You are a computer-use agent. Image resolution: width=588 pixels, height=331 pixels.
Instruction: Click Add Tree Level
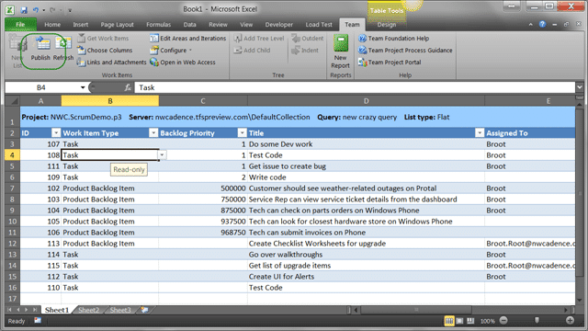pyautogui.click(x=259, y=39)
